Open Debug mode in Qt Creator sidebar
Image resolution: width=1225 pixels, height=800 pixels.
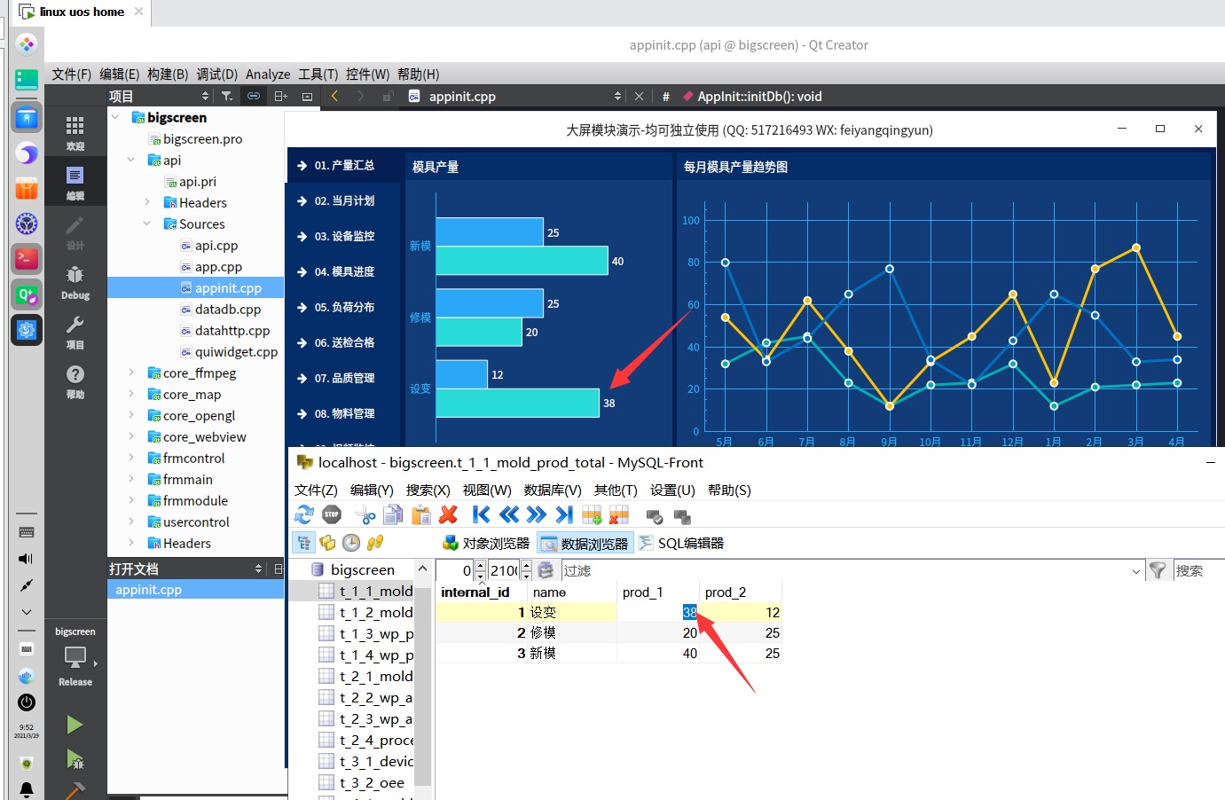pos(75,282)
